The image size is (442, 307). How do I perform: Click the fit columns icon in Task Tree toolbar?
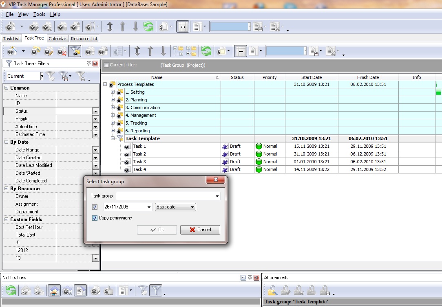[241, 51]
